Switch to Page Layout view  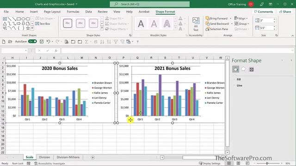coord(238,163)
